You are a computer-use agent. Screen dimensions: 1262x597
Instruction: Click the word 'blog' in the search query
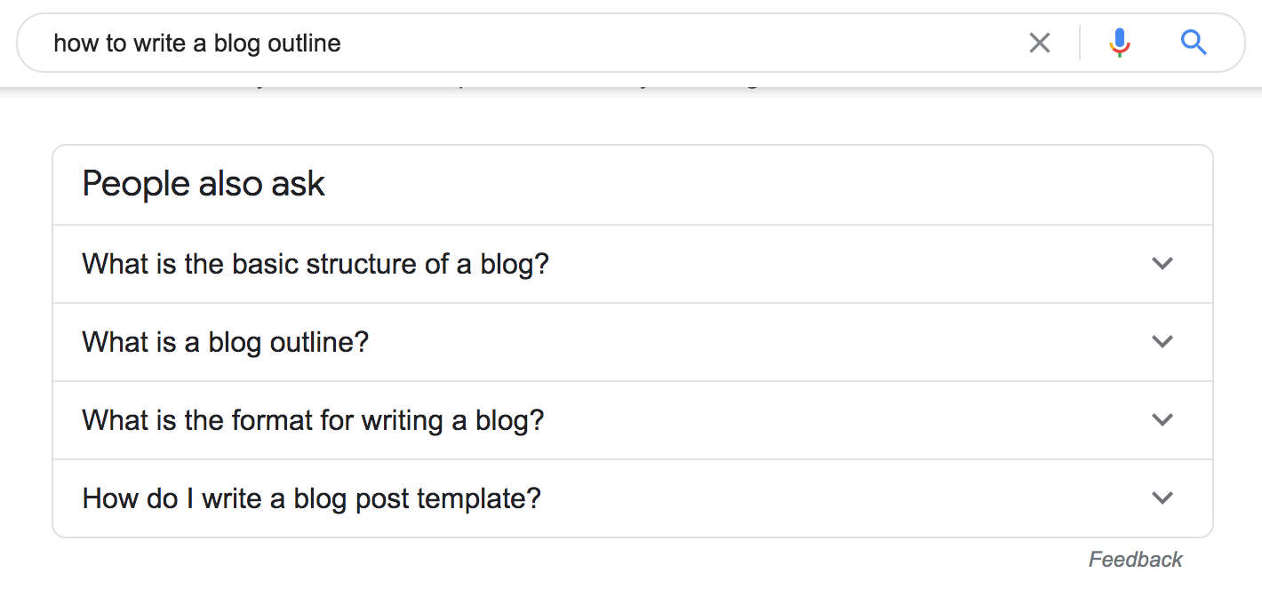coord(238,43)
